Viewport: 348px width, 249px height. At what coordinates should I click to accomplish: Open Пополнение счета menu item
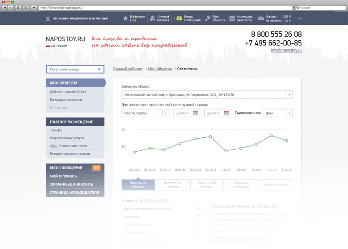point(73,146)
